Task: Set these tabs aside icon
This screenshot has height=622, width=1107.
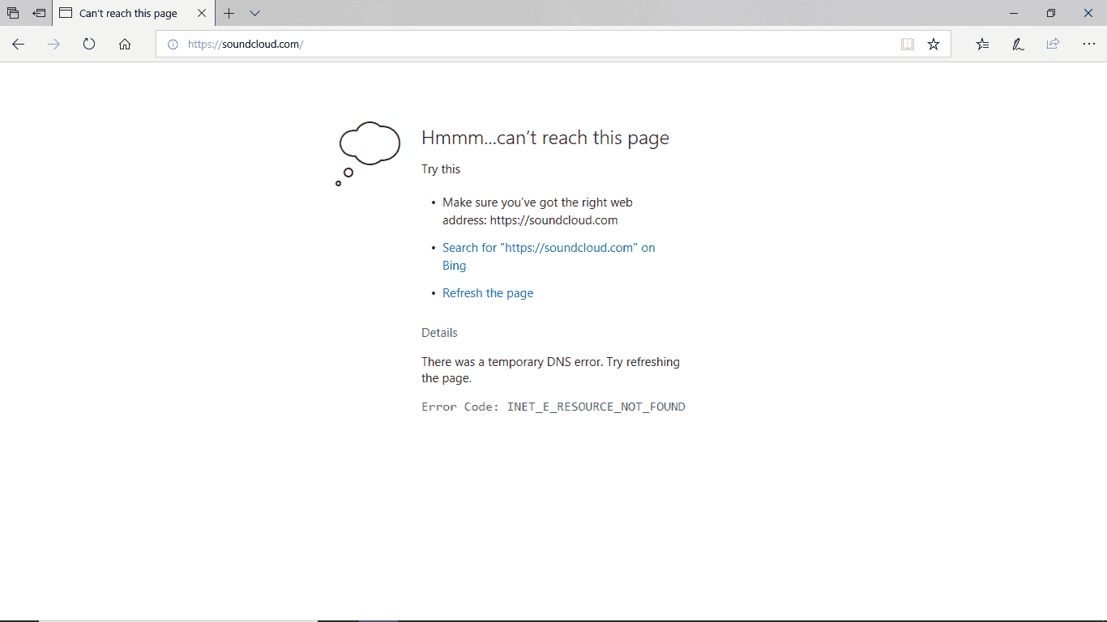Action: coord(39,13)
